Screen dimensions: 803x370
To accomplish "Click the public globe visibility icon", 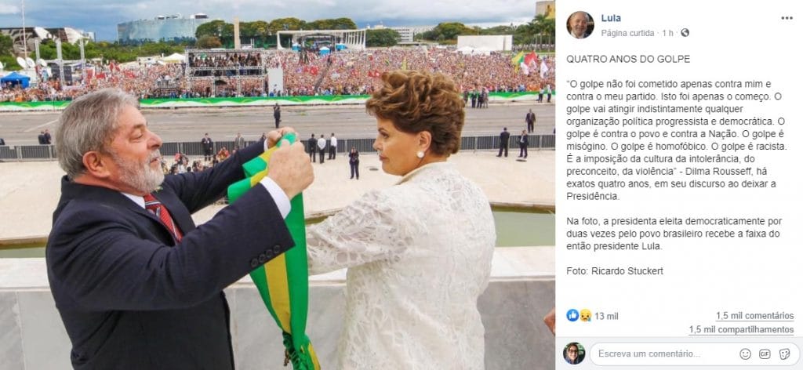I will point(685,33).
